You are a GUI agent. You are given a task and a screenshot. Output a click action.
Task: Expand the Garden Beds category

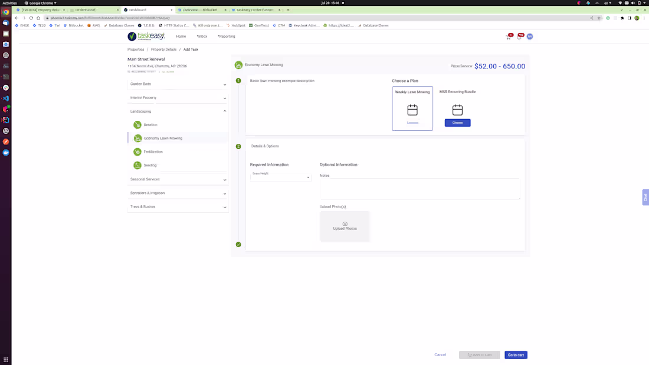pyautogui.click(x=178, y=84)
